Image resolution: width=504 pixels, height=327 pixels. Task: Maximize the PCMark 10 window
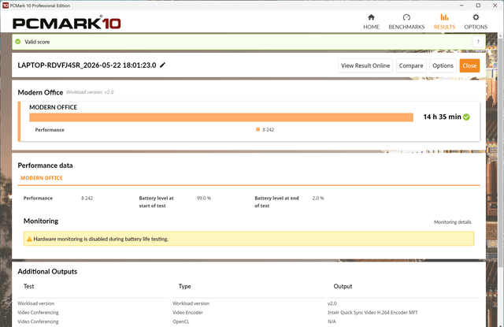point(478,6)
